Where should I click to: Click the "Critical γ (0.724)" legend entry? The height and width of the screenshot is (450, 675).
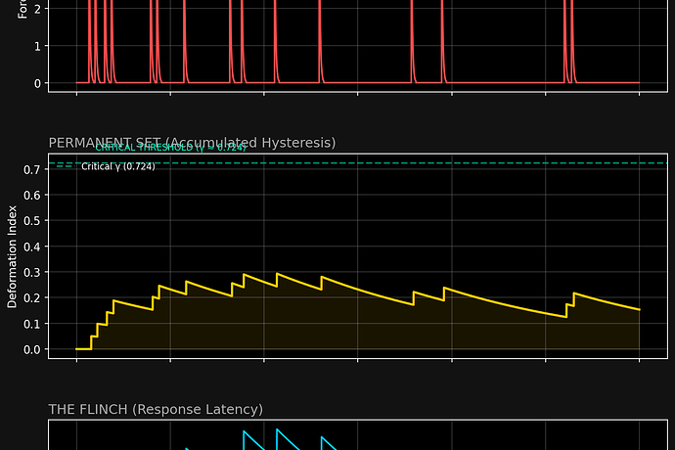(118, 167)
